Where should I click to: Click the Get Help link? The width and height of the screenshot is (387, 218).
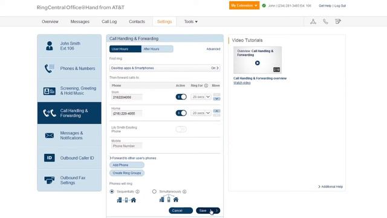pos(325,5)
